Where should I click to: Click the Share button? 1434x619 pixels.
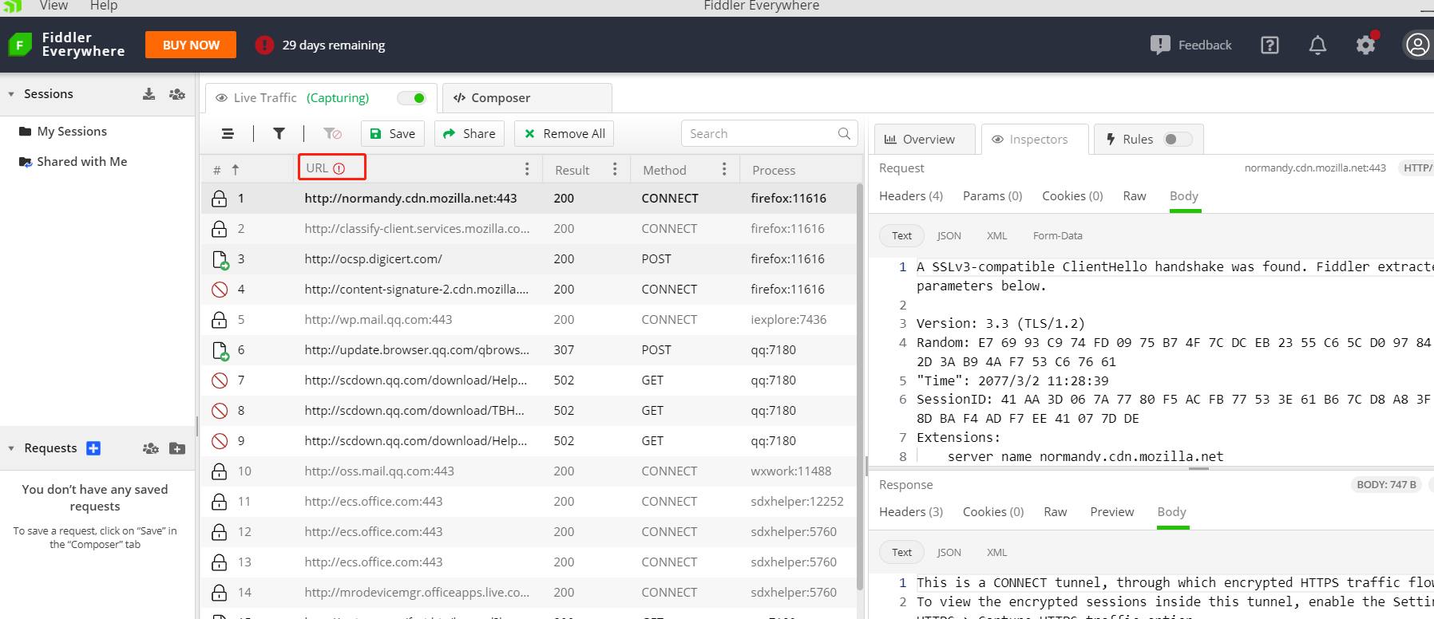pyautogui.click(x=469, y=134)
